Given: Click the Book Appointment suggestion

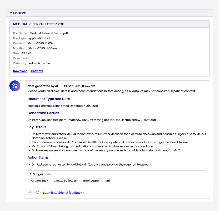Looking at the screenshot, I should (x=97, y=181).
